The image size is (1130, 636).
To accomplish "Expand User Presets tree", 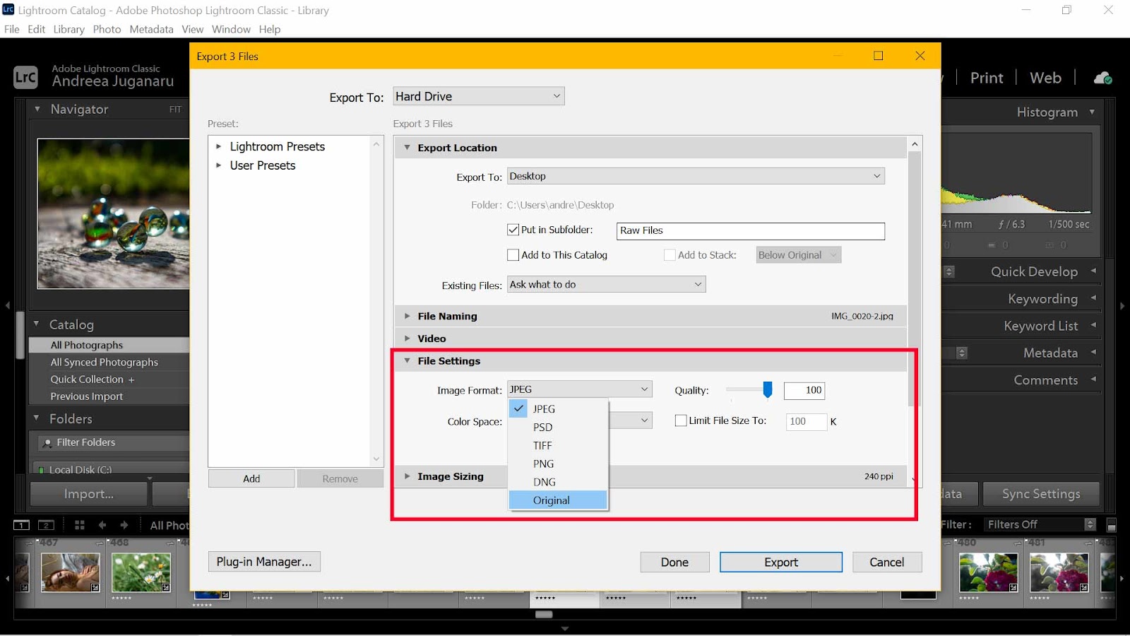I will point(219,165).
